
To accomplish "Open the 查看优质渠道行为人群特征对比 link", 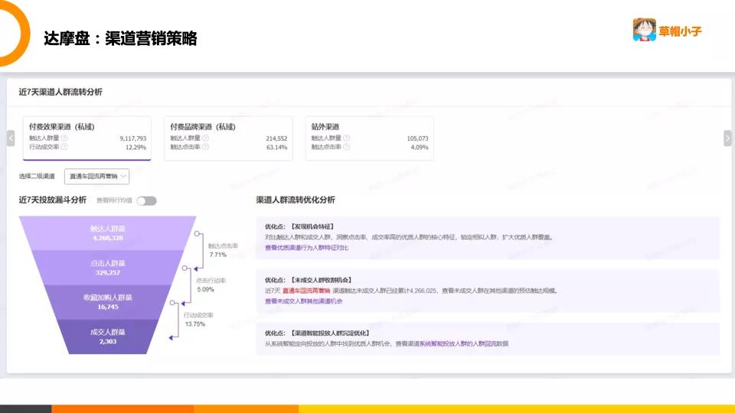I will 306,248.
